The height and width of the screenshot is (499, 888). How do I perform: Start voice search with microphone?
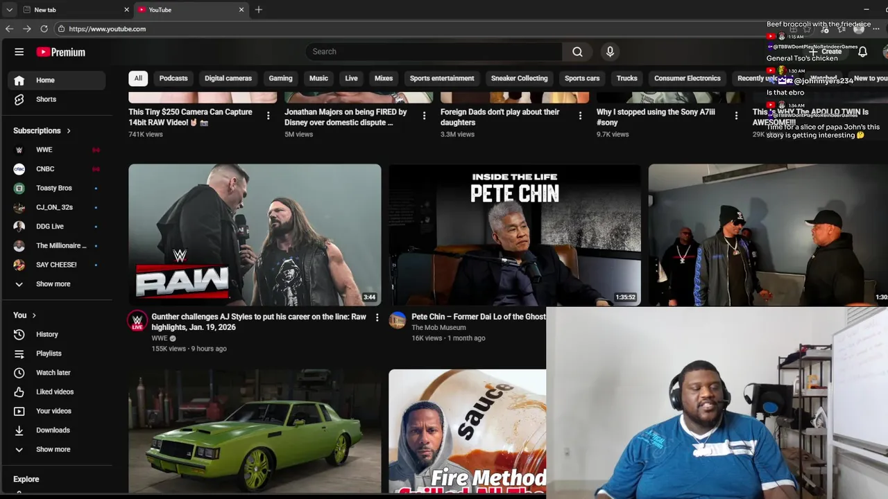click(610, 51)
